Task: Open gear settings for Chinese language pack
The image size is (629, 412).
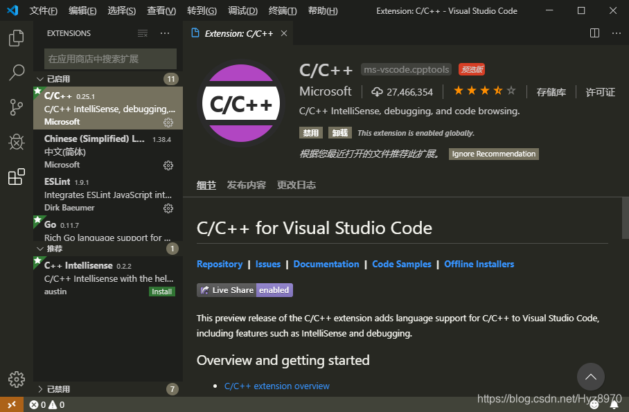Action: point(168,165)
